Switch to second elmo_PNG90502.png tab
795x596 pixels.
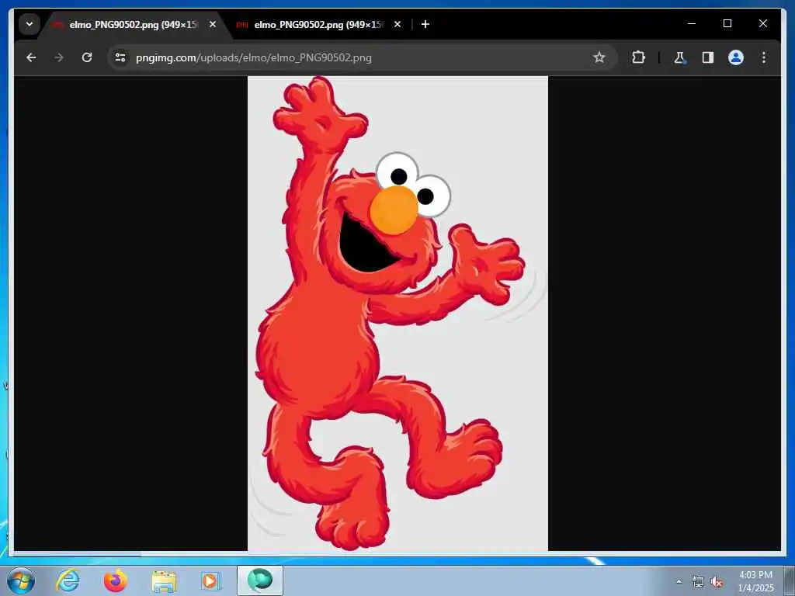(x=319, y=25)
